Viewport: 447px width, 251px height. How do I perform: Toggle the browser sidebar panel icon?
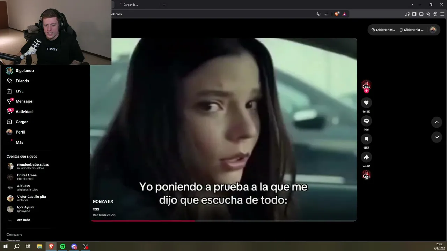click(414, 14)
